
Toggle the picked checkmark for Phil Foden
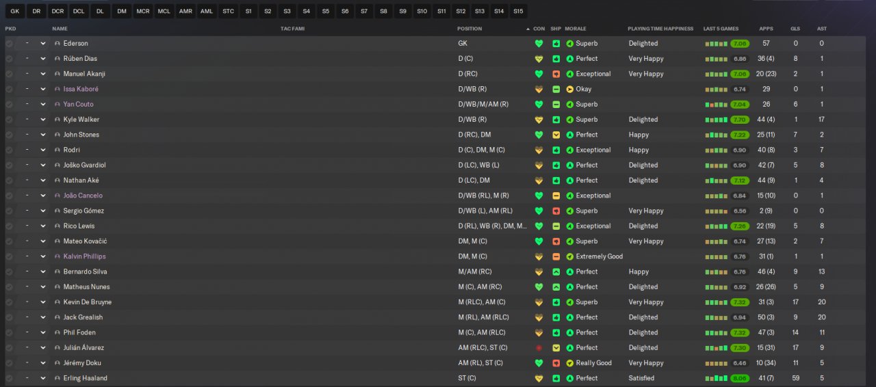9,332
